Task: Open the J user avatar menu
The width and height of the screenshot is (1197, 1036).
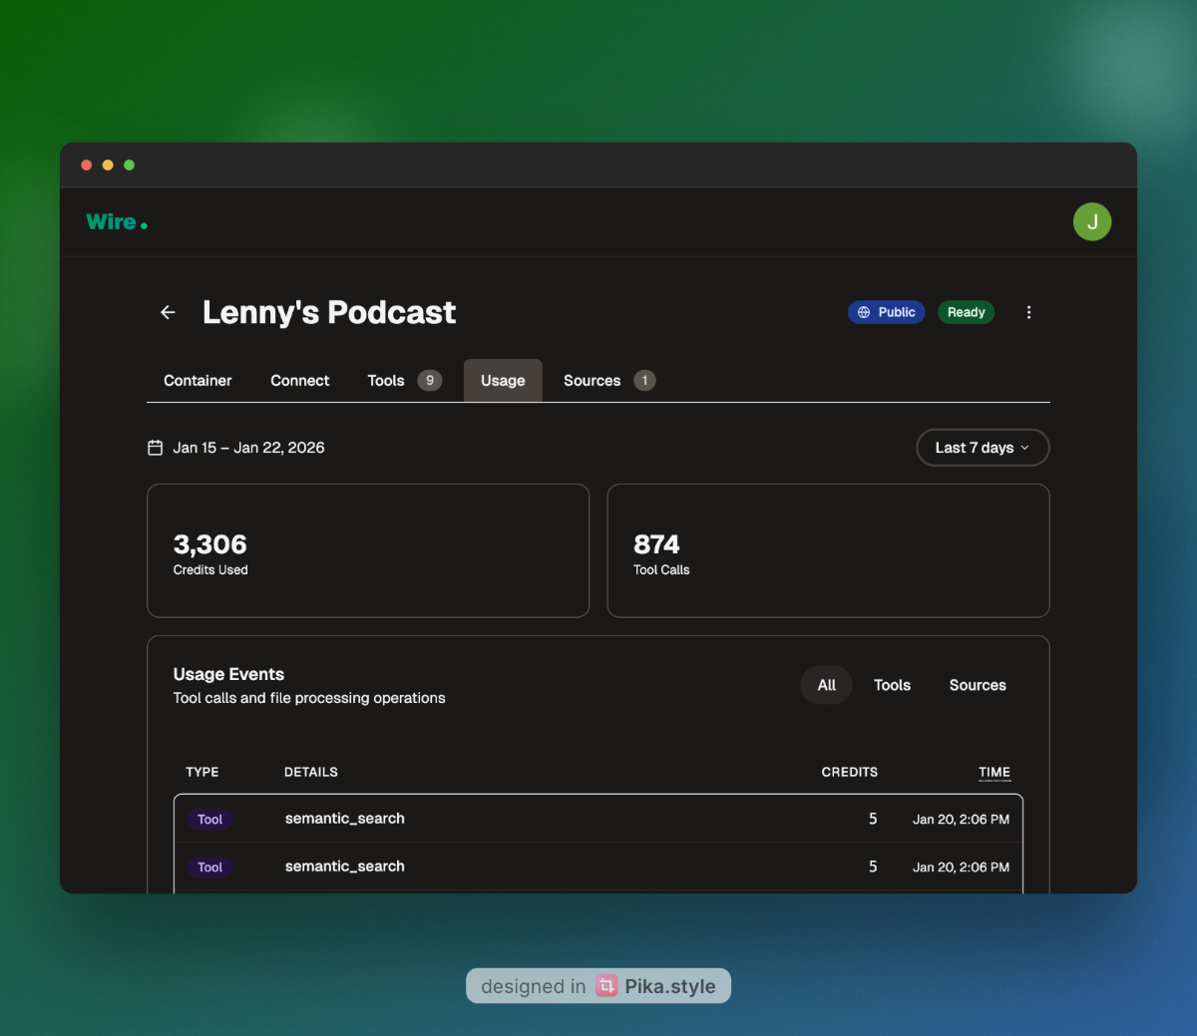Action: (1091, 221)
